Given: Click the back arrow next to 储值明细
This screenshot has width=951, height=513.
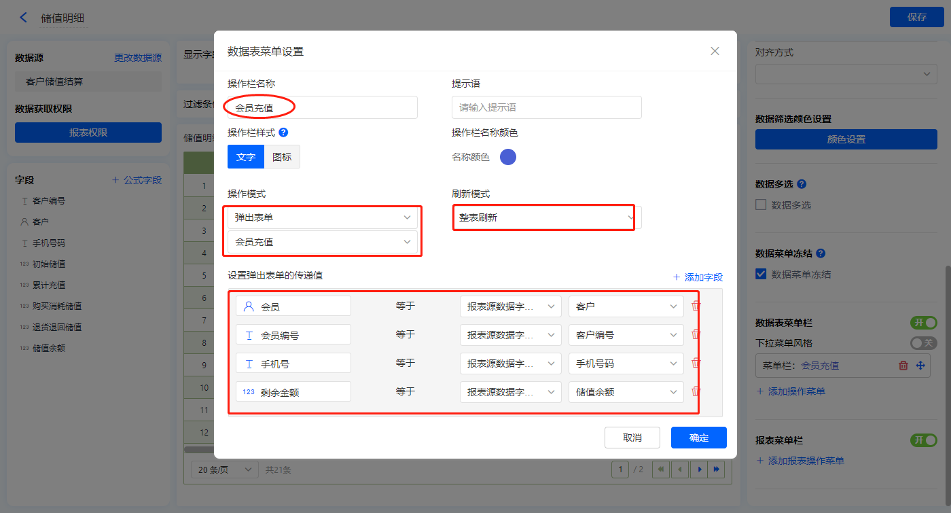Looking at the screenshot, I should [x=24, y=18].
